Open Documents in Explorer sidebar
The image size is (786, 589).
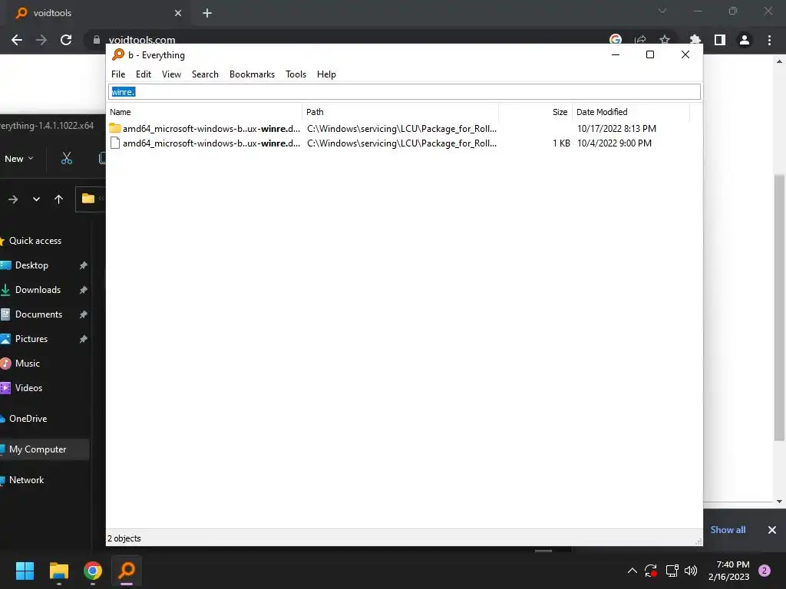pyautogui.click(x=38, y=314)
